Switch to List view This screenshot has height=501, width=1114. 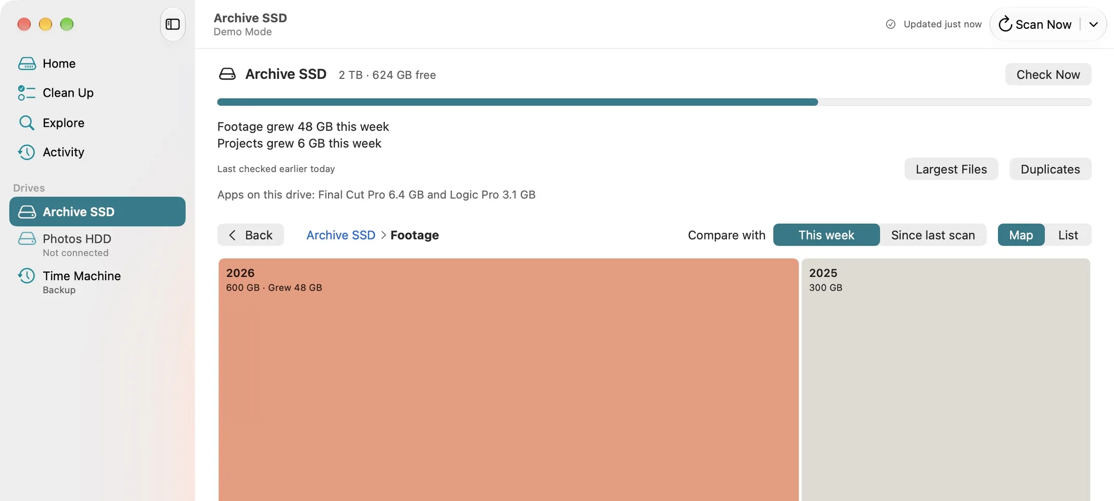tap(1068, 235)
